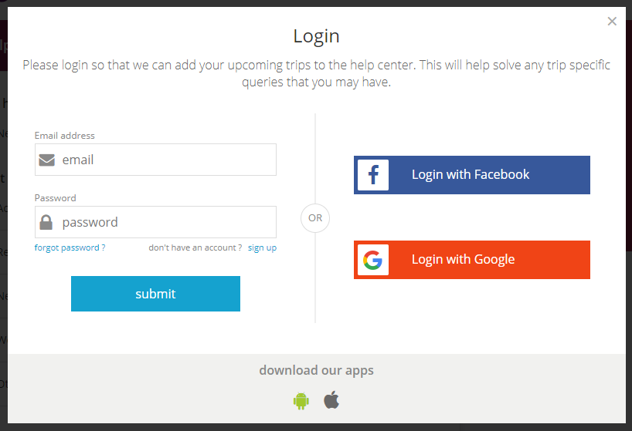
Task: Click the envelope icon in email field
Action: (x=47, y=160)
